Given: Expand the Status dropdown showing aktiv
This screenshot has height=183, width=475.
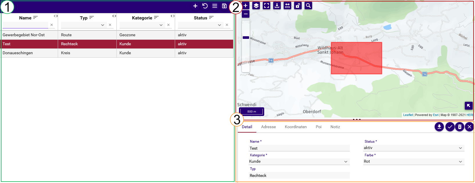Looking at the screenshot, I should pos(460,148).
